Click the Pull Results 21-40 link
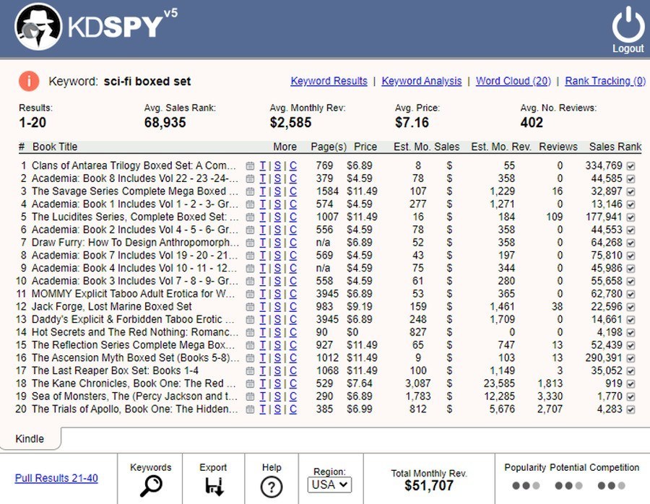Screen dimensions: 650x504 point(56,478)
